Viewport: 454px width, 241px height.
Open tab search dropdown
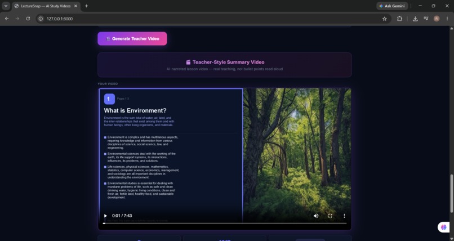pyautogui.click(x=6, y=6)
